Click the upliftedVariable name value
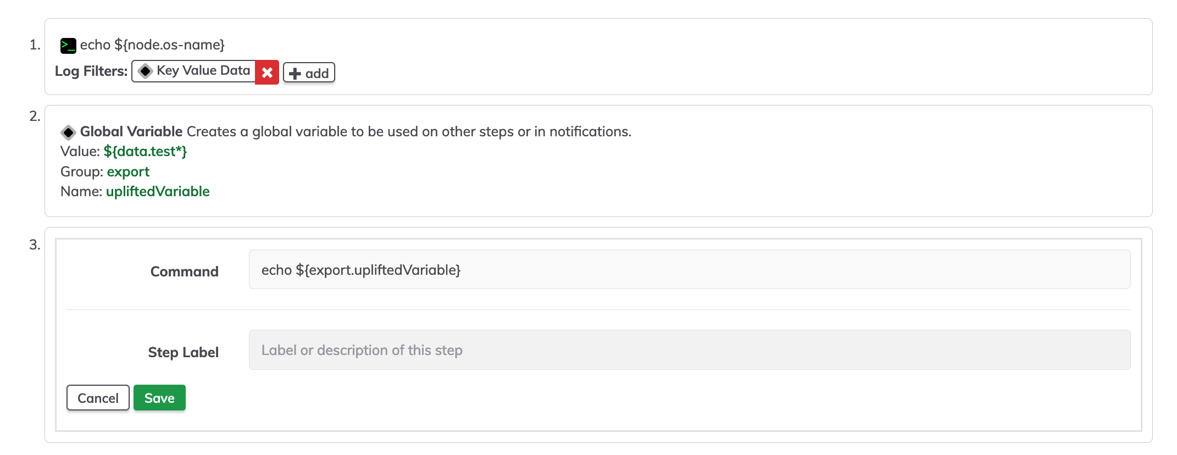Image resolution: width=1177 pixels, height=455 pixels. click(158, 191)
